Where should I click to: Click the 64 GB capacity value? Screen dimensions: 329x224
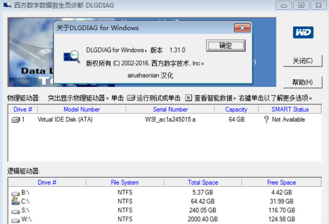pyautogui.click(x=237, y=119)
